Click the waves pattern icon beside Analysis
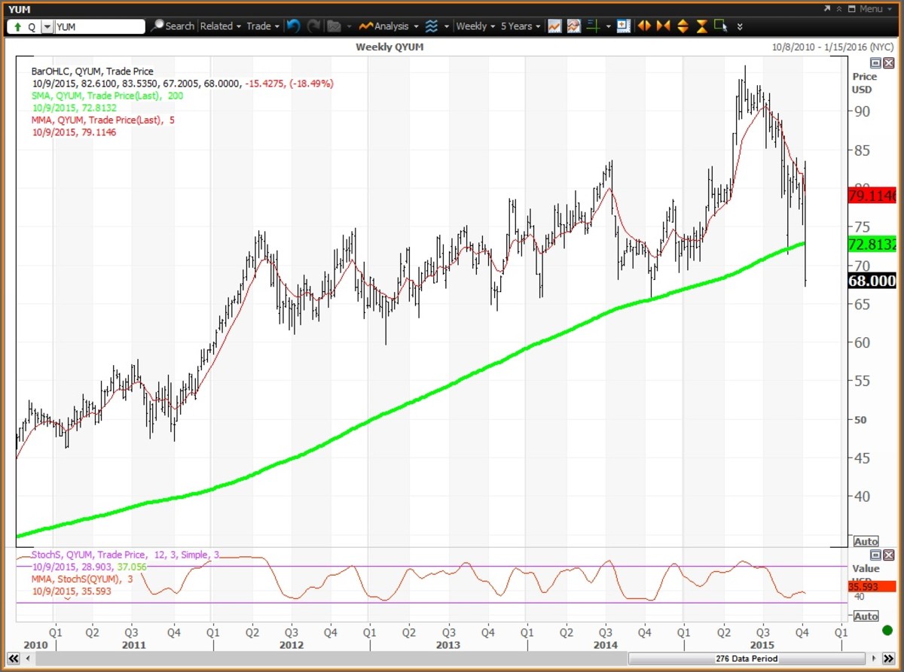 click(431, 26)
